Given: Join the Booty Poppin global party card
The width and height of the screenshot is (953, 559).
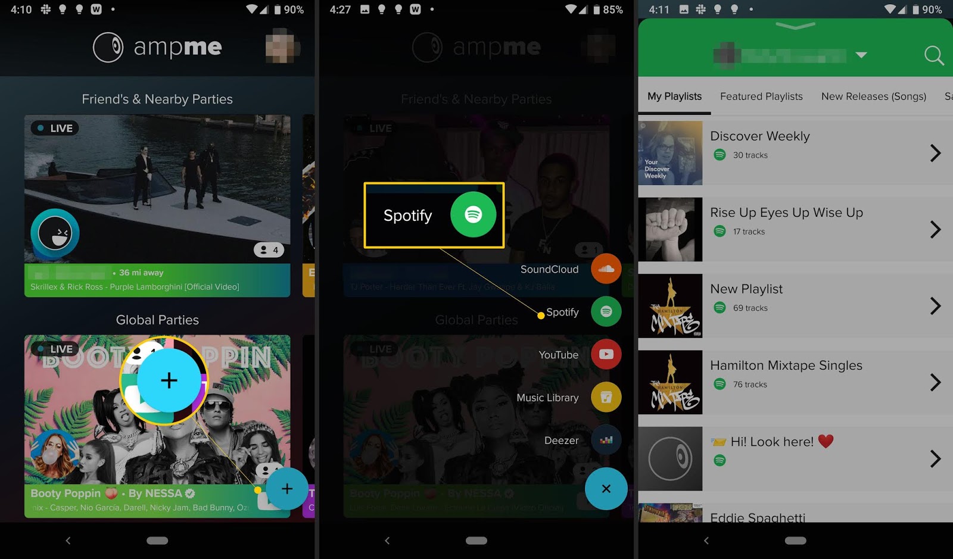Looking at the screenshot, I should coord(157,426).
